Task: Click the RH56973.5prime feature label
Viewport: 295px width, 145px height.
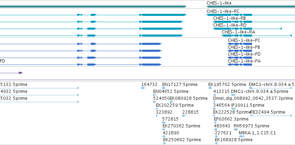Action: (x=251, y=126)
